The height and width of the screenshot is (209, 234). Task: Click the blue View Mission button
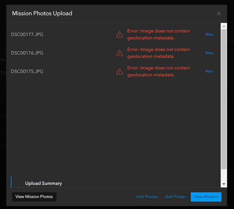point(206,197)
